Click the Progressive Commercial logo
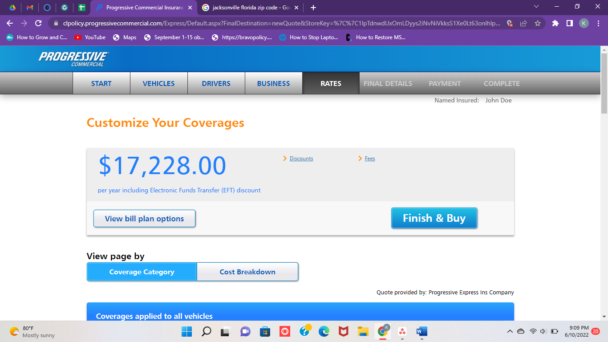608x342 pixels. click(x=73, y=59)
